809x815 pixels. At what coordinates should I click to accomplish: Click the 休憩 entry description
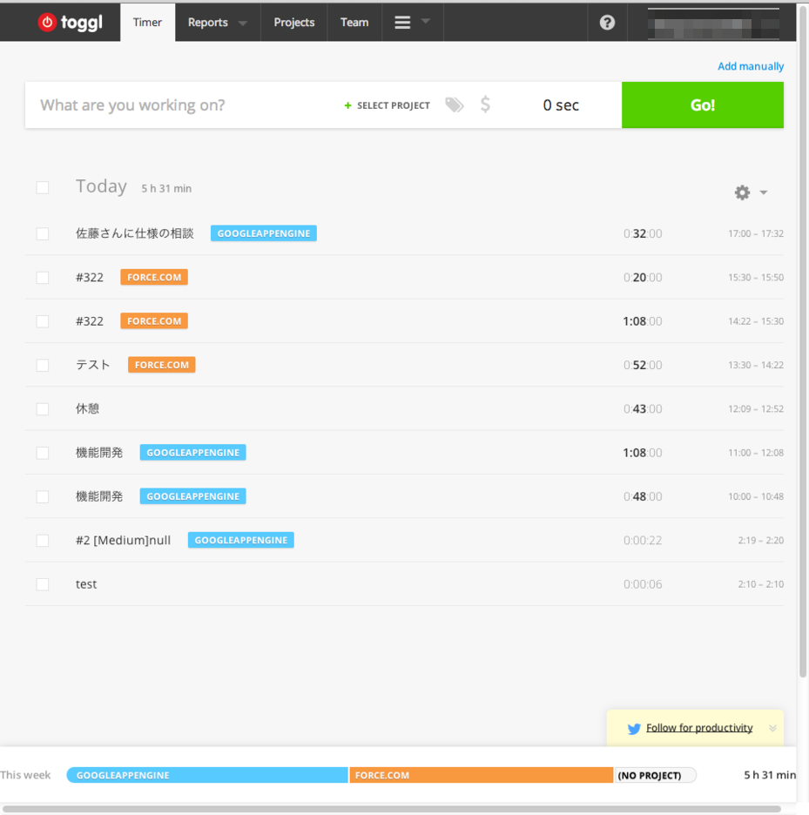coord(87,408)
